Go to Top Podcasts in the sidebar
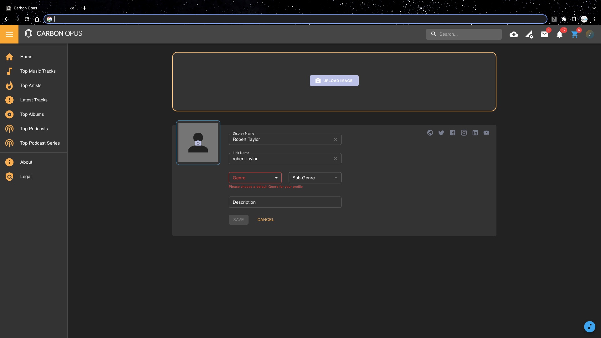This screenshot has width=601, height=338. pyautogui.click(x=34, y=129)
